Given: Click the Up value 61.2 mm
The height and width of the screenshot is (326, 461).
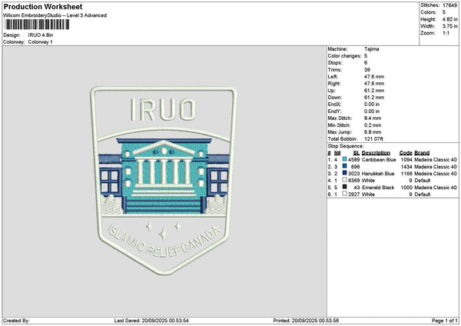Looking at the screenshot, I should (x=374, y=91).
